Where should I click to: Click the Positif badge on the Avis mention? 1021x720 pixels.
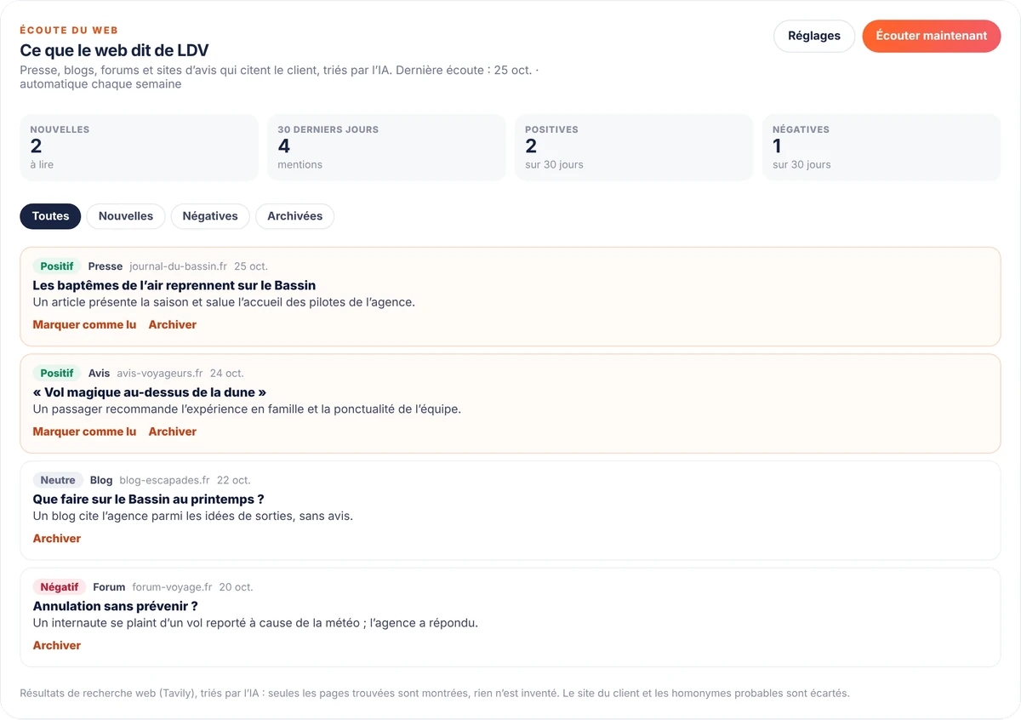57,374
